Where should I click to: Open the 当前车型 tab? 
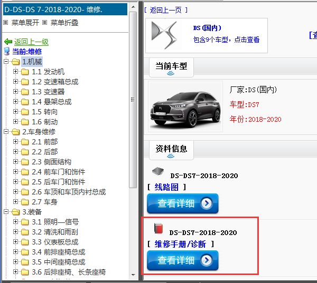(171, 67)
